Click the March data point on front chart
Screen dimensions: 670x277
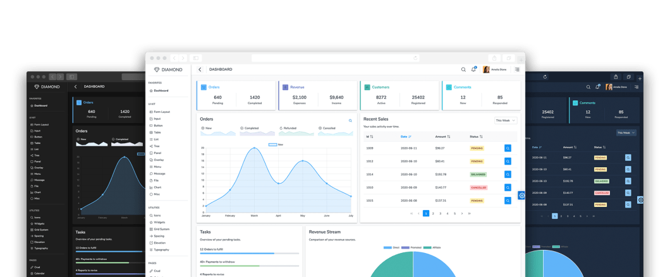[254, 148]
